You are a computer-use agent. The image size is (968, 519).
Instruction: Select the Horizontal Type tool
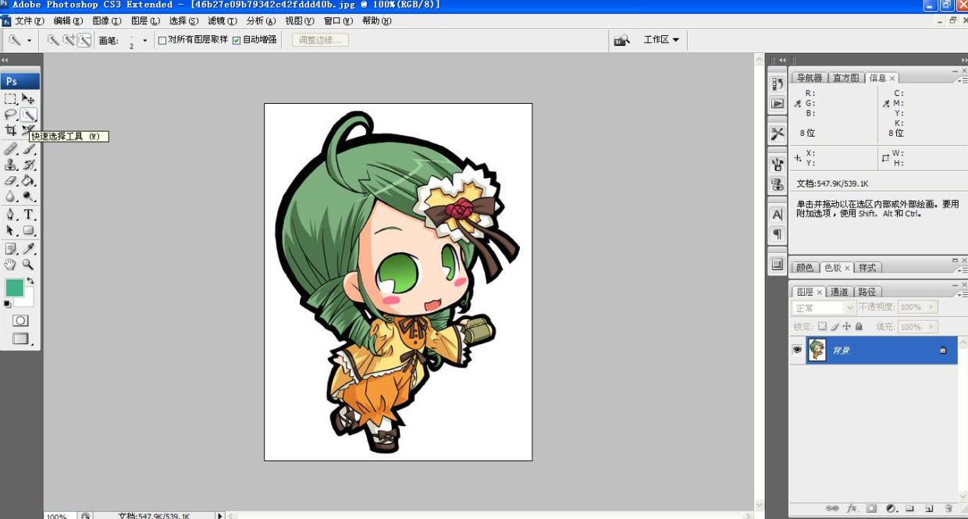click(29, 215)
